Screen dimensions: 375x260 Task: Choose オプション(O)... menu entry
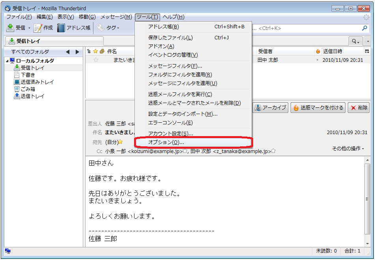click(x=193, y=142)
